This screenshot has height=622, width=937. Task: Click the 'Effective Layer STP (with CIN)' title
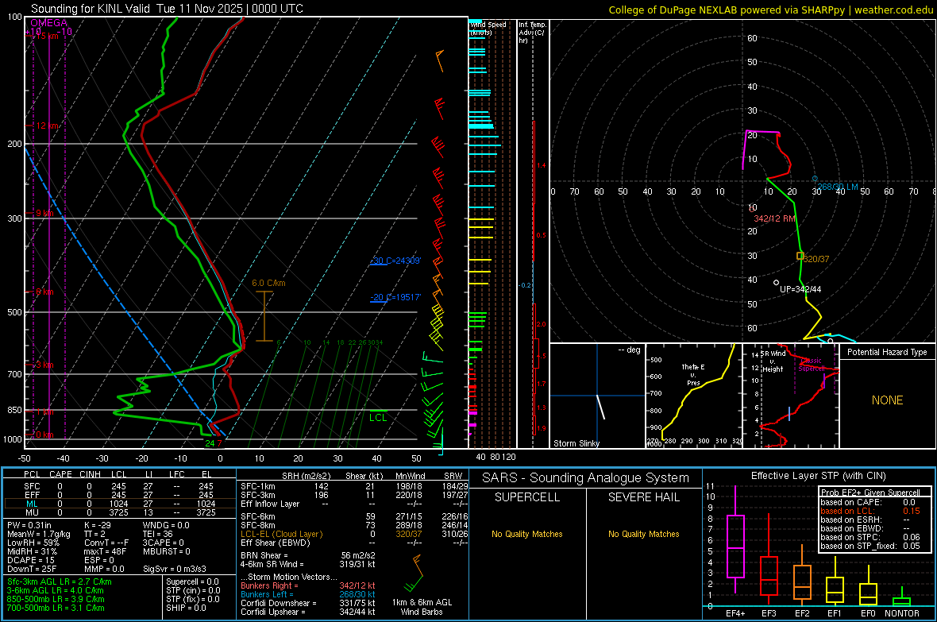coord(818,476)
